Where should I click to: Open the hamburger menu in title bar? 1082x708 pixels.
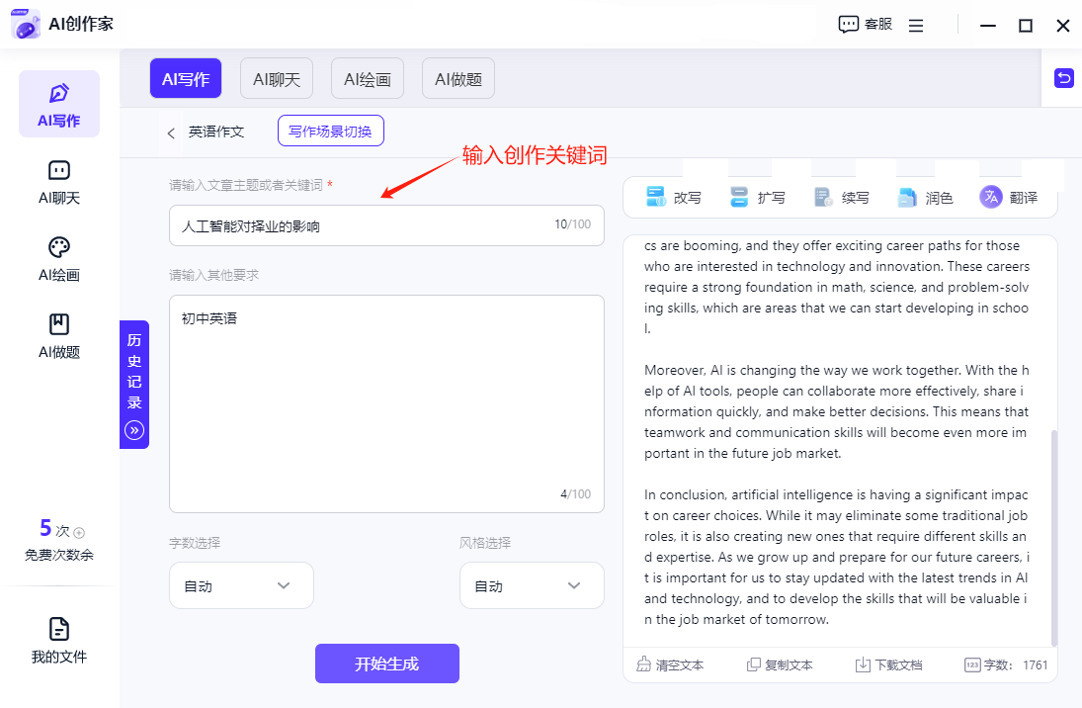916,26
